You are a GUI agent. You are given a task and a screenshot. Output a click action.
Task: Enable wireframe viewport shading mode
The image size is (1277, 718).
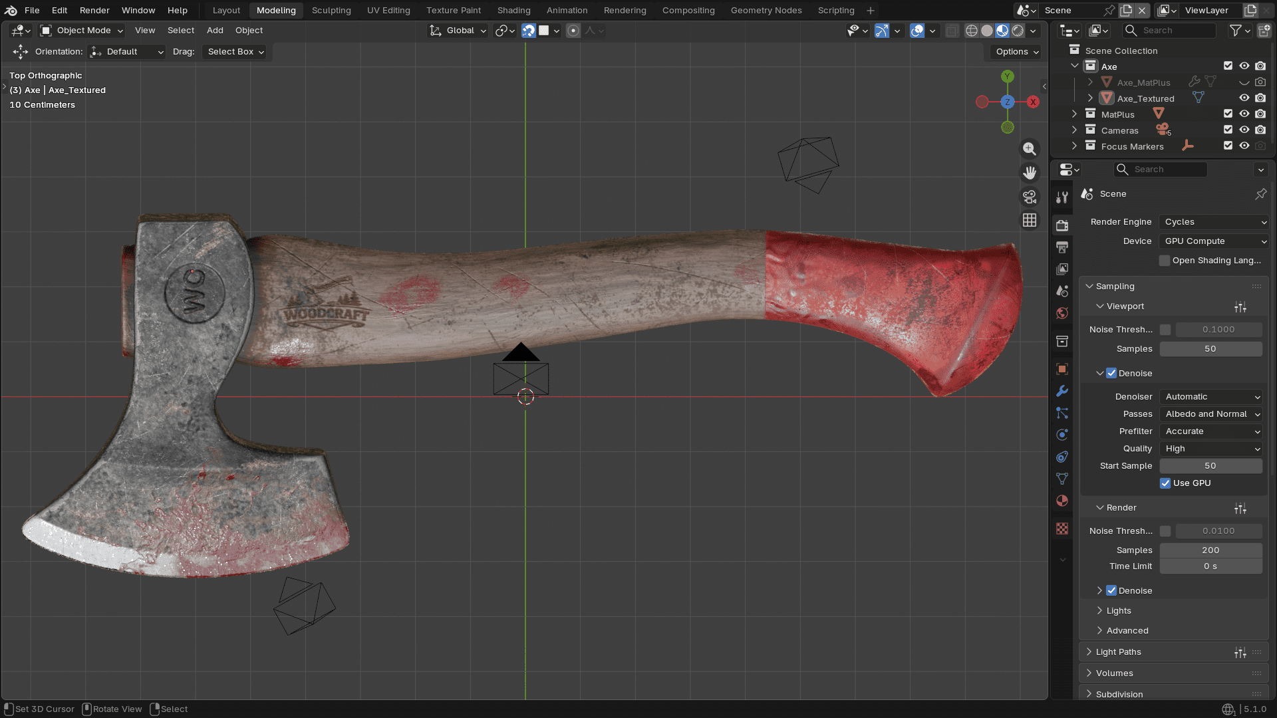click(x=972, y=31)
